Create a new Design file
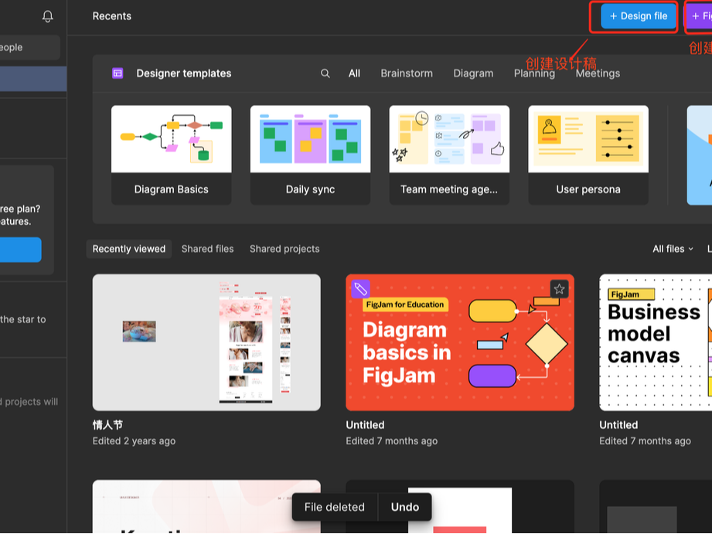The height and width of the screenshot is (534, 712). click(634, 15)
